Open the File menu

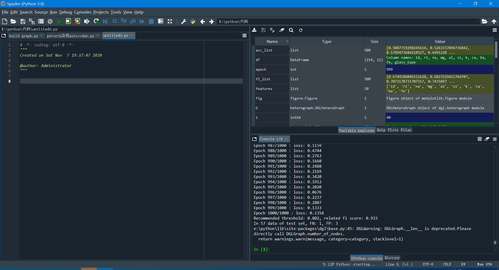(x=5, y=12)
